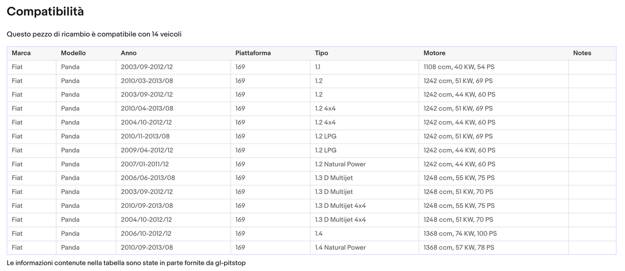Select the 2009/04-2012/12 year cell
This screenshot has height=271, width=625.
coord(147,150)
